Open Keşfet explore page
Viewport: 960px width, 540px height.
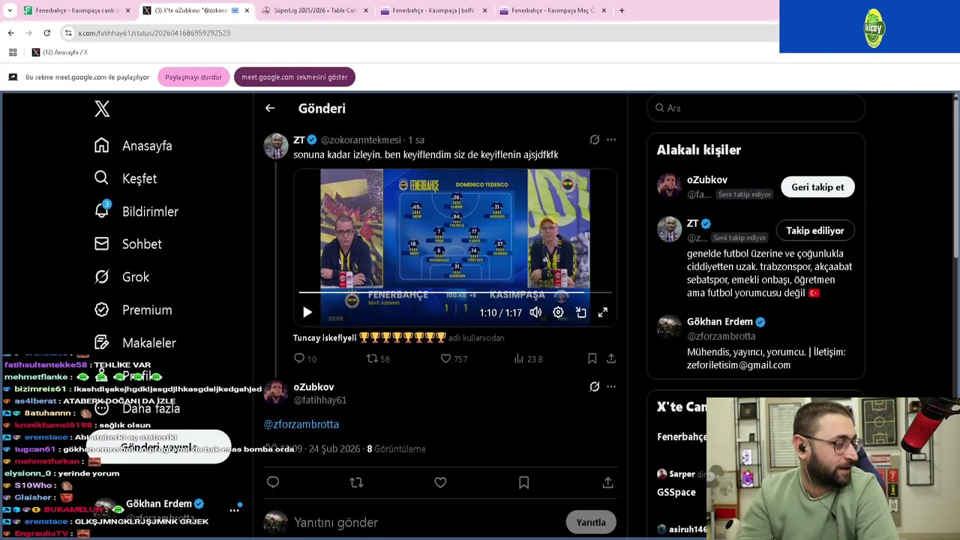(x=125, y=178)
